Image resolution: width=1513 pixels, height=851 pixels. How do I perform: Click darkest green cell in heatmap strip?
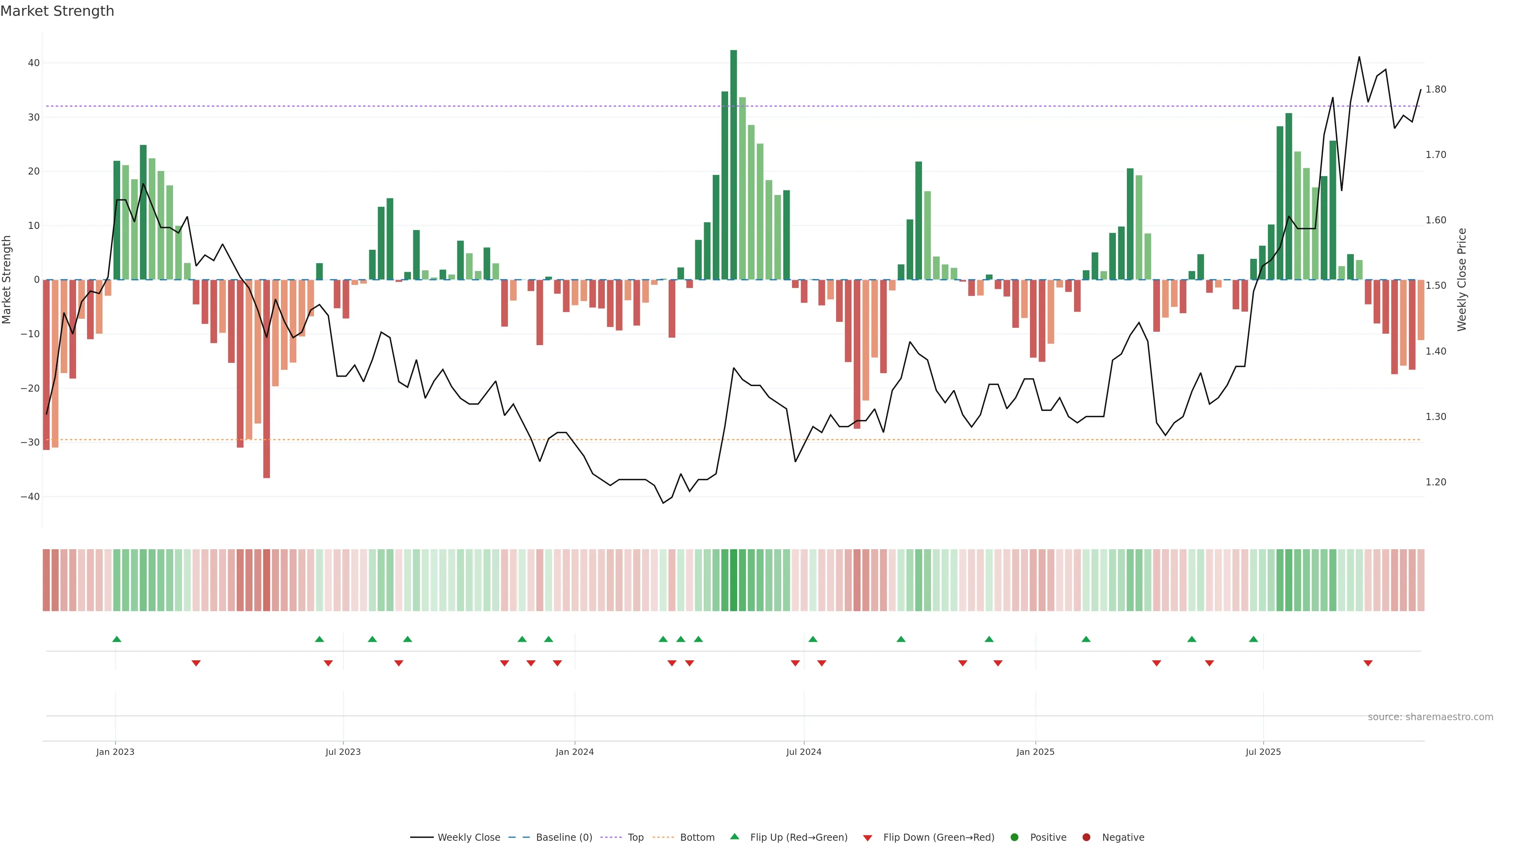734,580
